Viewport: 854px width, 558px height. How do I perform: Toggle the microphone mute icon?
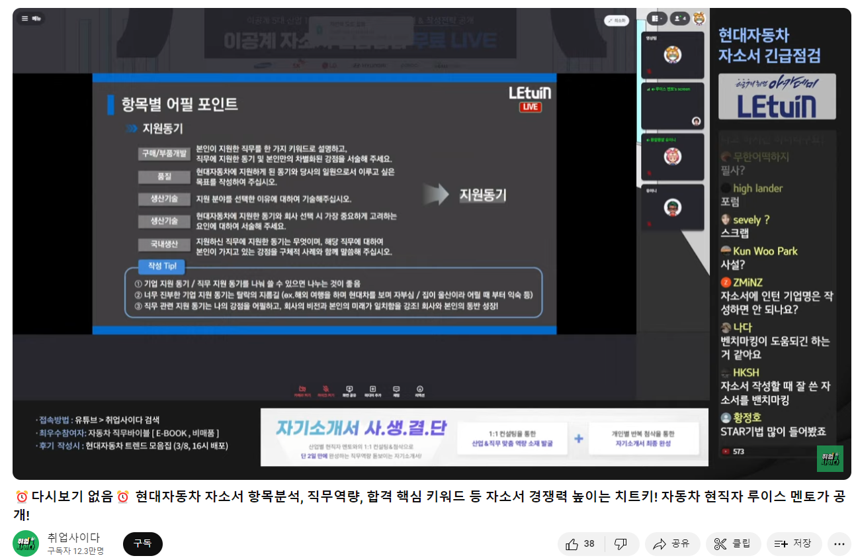click(x=325, y=390)
